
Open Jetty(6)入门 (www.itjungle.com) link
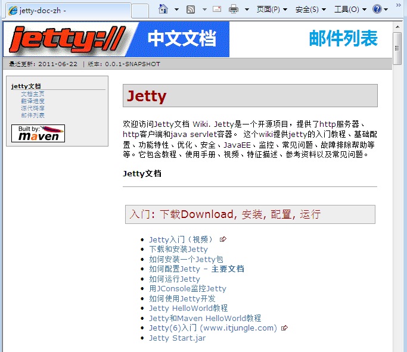(213, 328)
